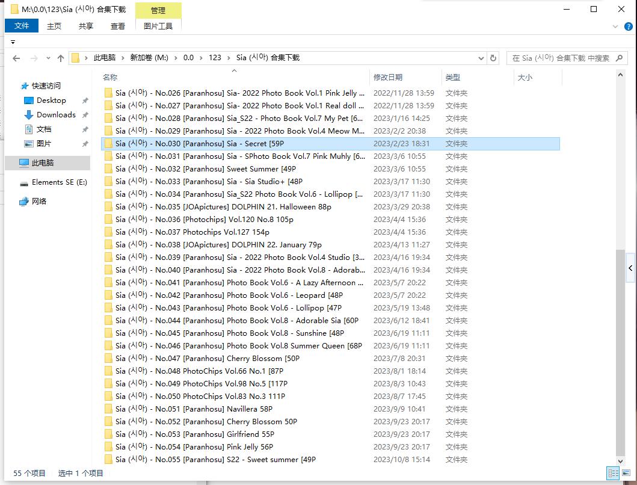Click 新加卷 (M:) breadcrumb segment
Screen dimensions: 637x485
(149, 58)
